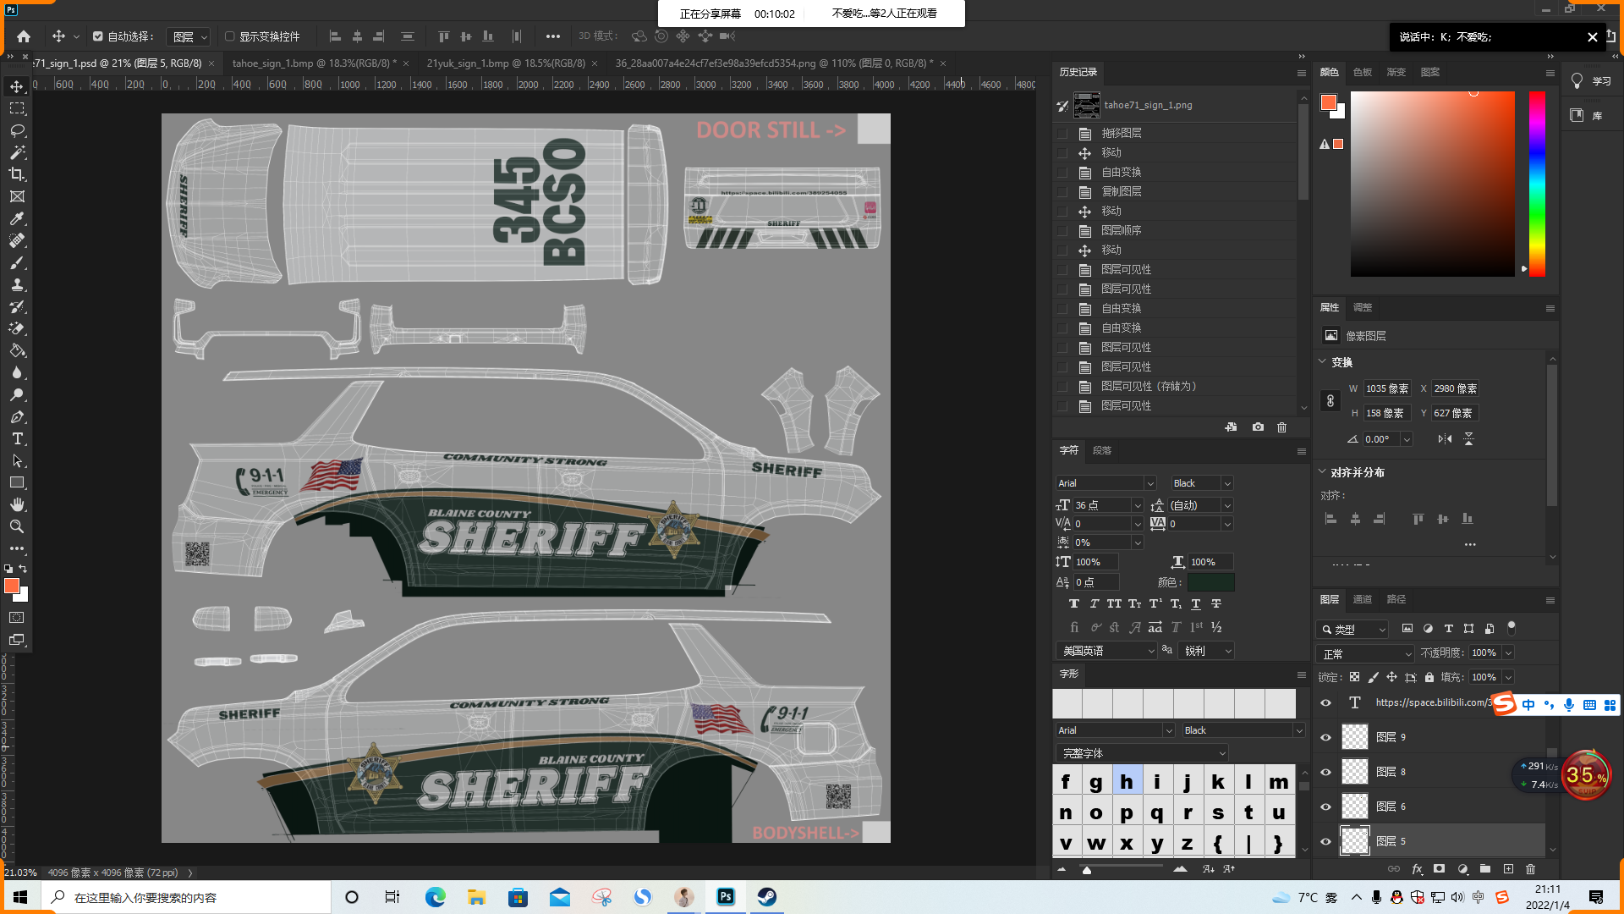Viewport: 1624px width, 914px height.
Task: Switch to tahoe_sign_1.bmp document tab
Action: 313,63
